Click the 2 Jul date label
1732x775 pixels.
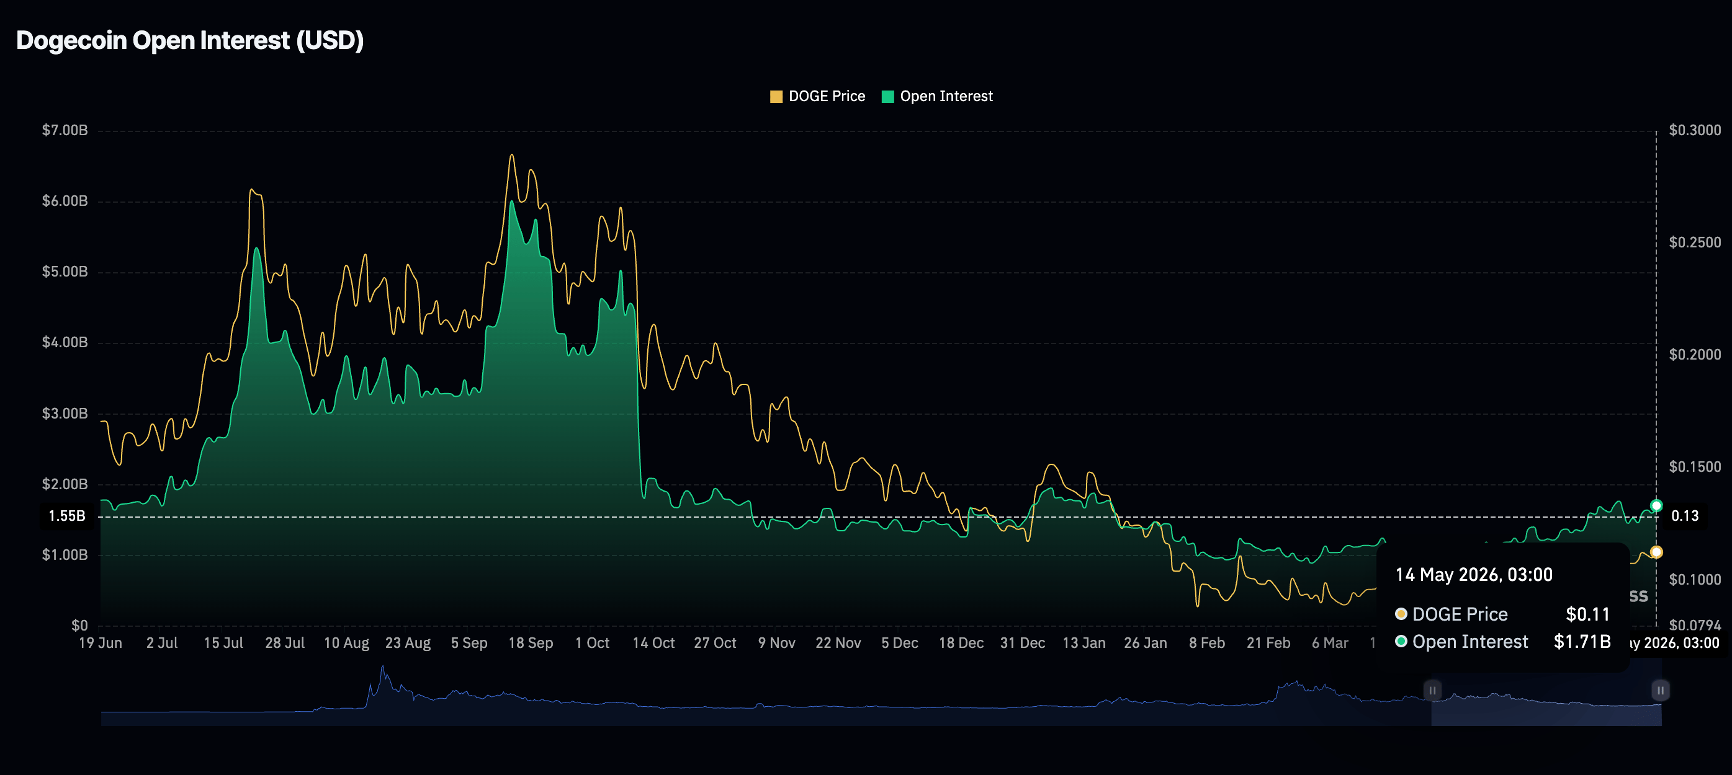coord(162,643)
